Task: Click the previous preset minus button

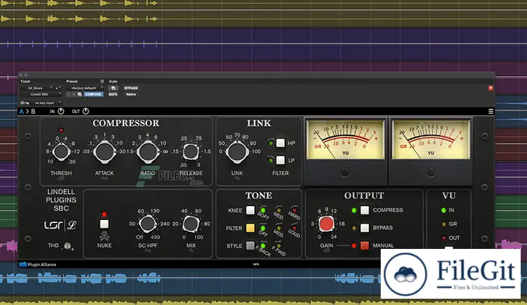Action: point(68,95)
